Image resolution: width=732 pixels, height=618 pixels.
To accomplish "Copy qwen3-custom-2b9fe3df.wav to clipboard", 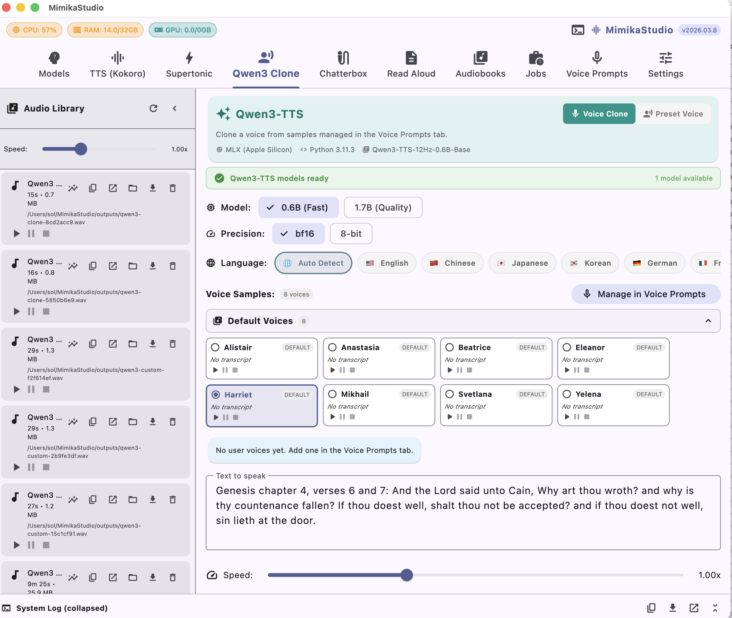I will coord(93,421).
